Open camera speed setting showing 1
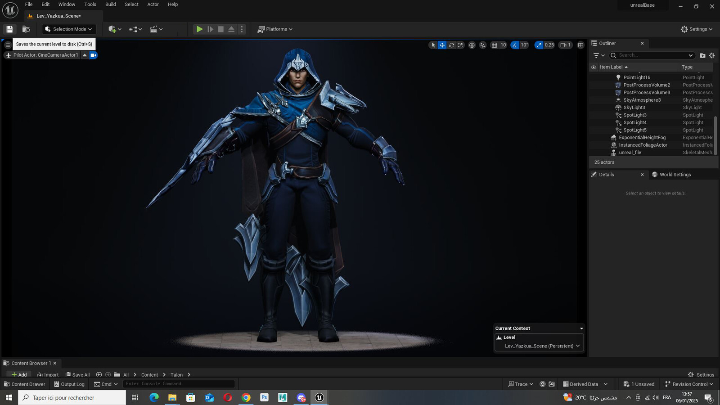Viewport: 720px width, 405px height. (x=565, y=45)
